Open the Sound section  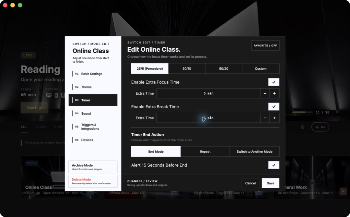coord(93,113)
